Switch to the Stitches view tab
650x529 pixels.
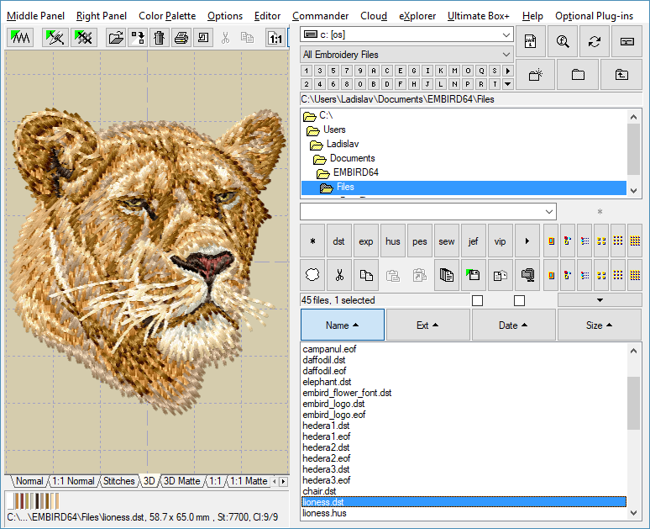[x=119, y=481]
